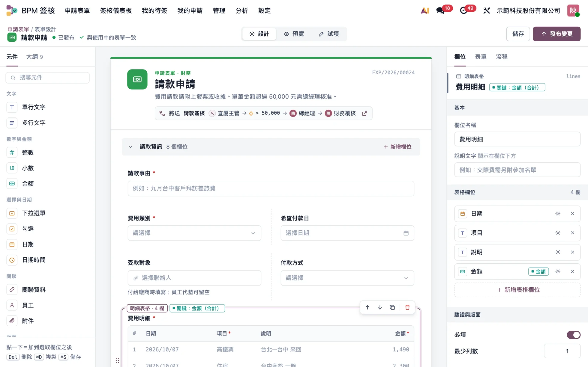Click the 欄位名稱 input with 費用明細
This screenshot has width=588, height=367.
(x=517, y=139)
